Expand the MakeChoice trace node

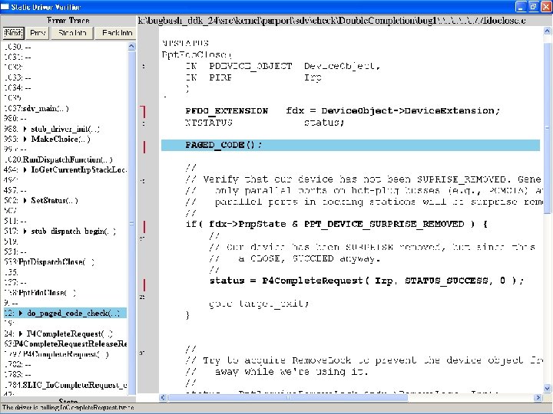tap(25, 139)
